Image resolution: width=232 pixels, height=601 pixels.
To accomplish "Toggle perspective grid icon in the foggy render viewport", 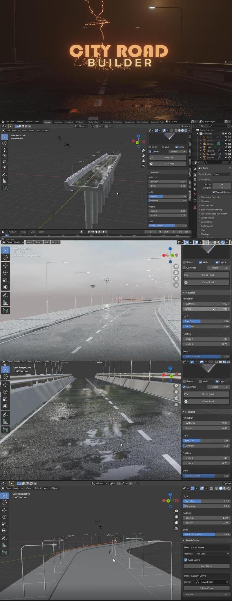I will (176, 285).
